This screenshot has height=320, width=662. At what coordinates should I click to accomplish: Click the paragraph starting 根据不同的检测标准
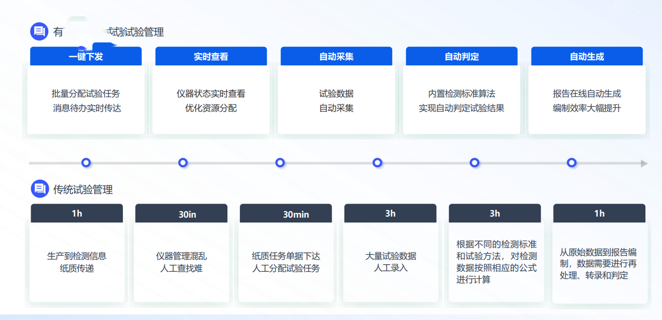(497, 262)
